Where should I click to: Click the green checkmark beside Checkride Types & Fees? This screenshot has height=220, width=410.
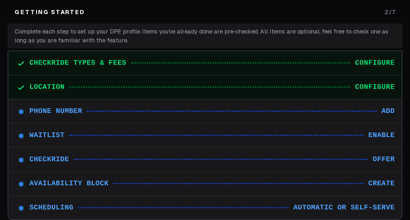pyautogui.click(x=21, y=63)
